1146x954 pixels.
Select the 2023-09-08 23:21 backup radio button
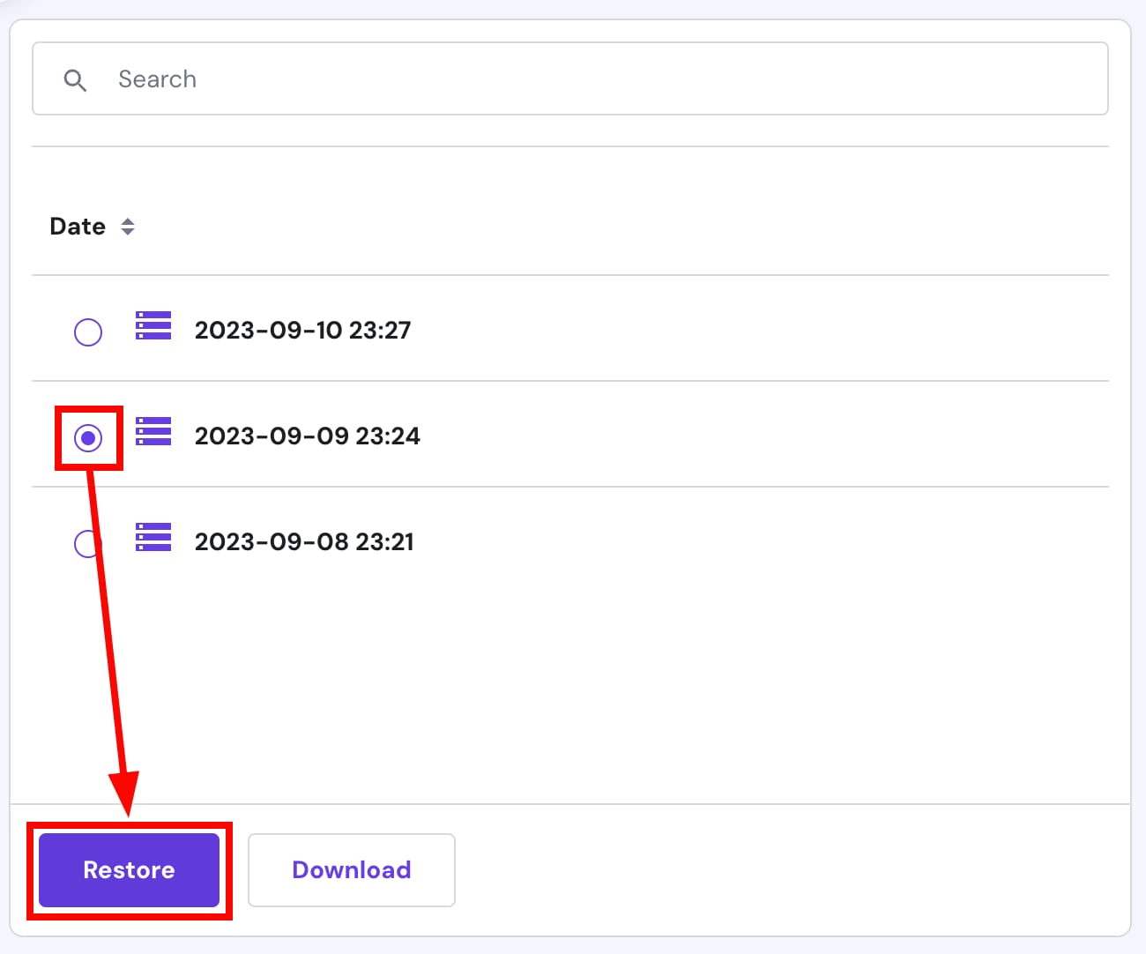pyautogui.click(x=88, y=543)
